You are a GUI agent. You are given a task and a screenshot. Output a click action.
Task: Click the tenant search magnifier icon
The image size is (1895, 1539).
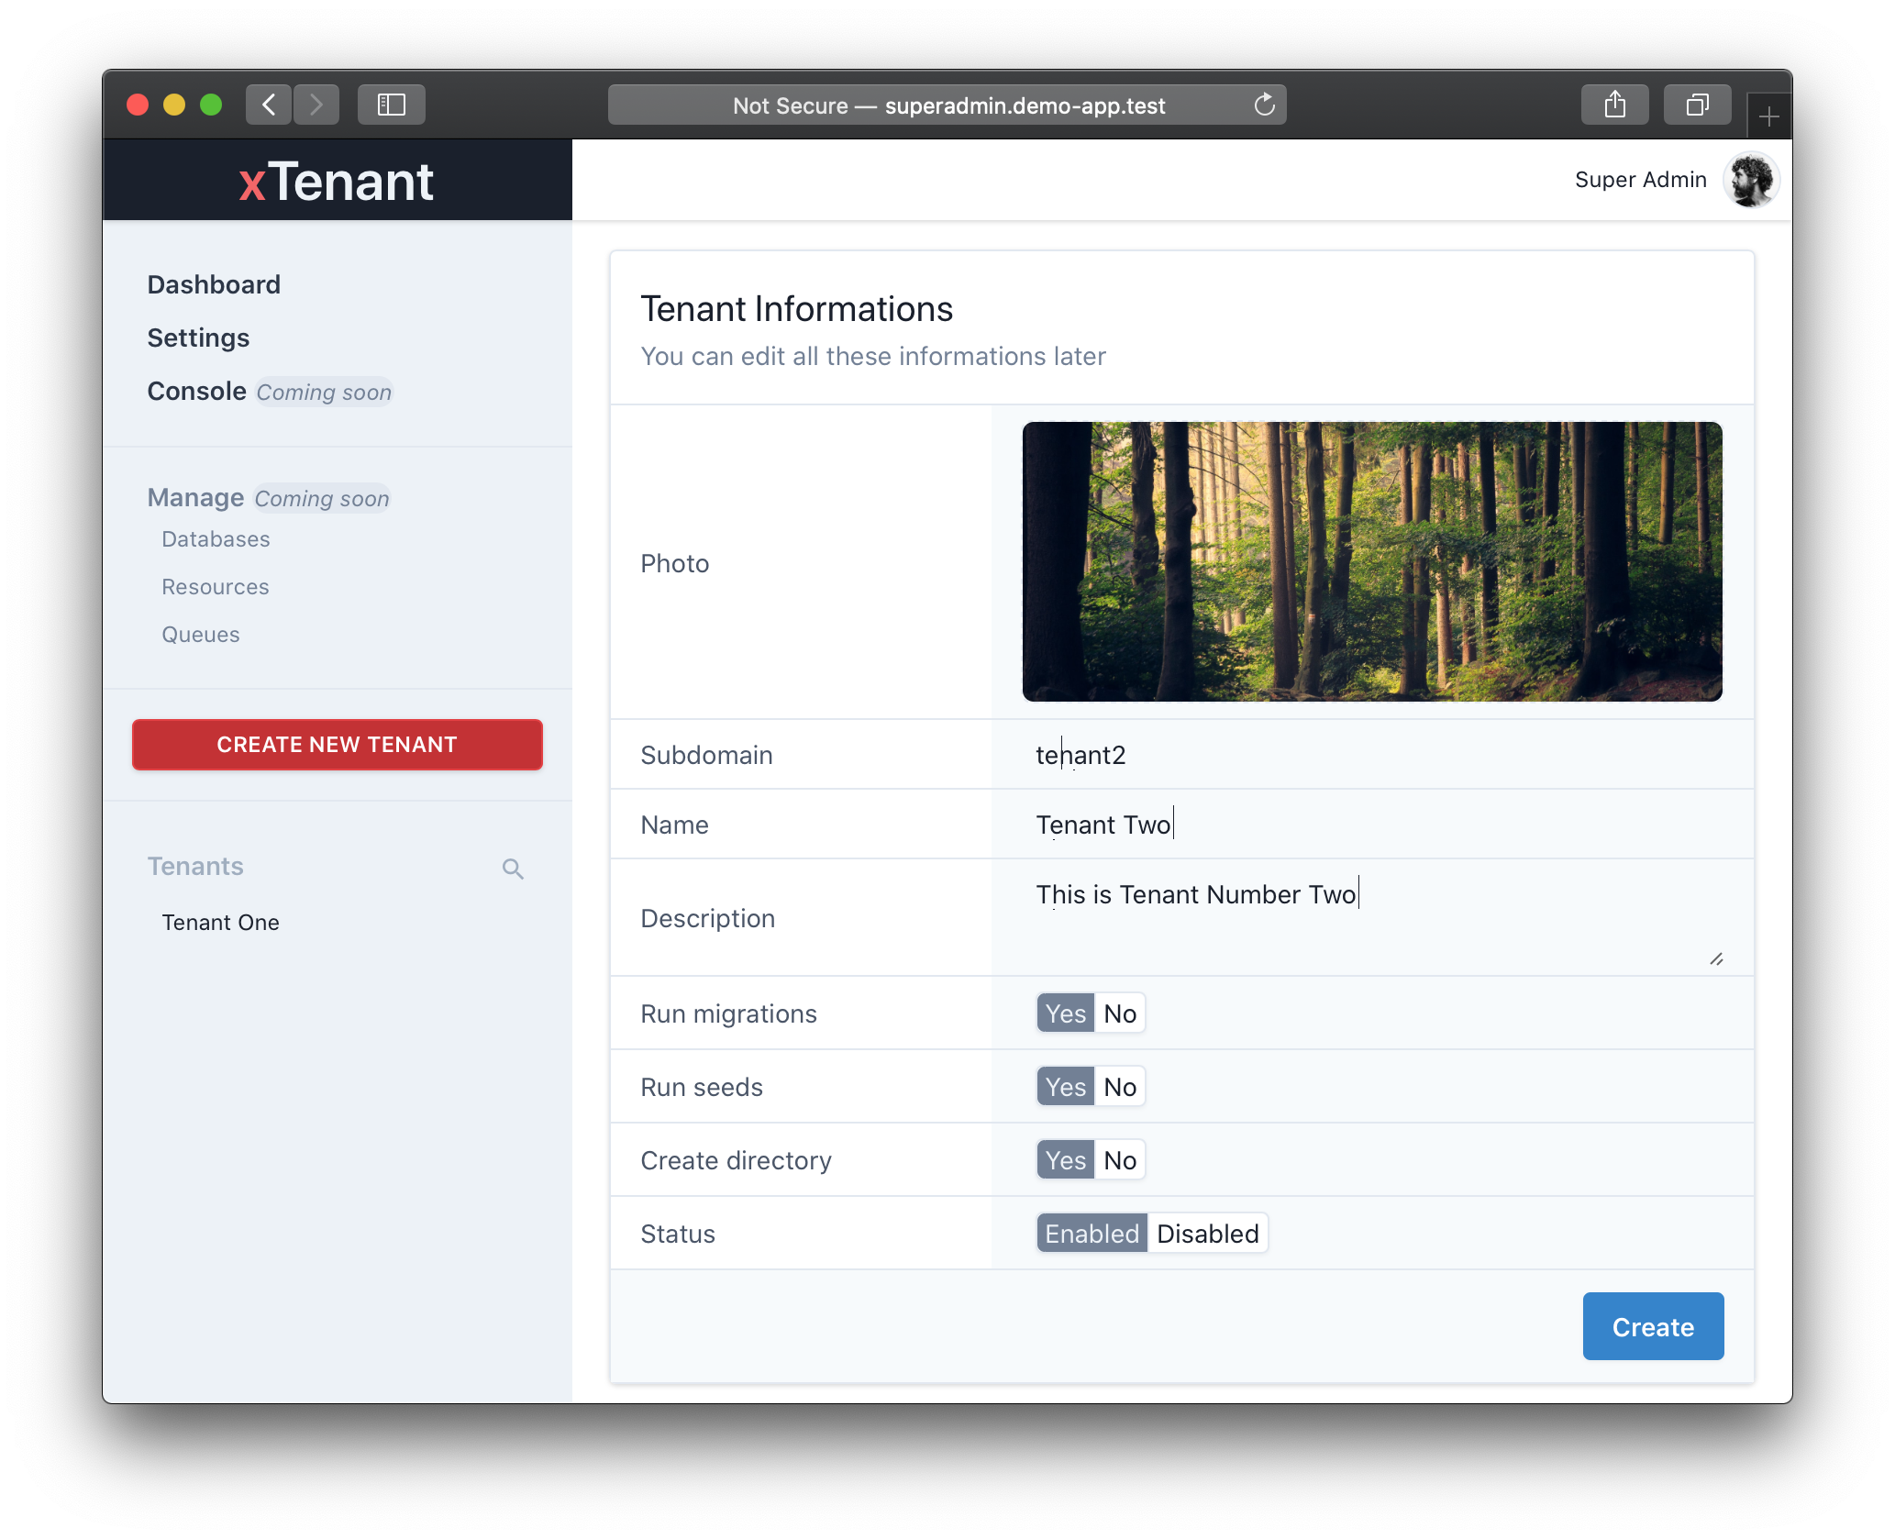(513, 869)
